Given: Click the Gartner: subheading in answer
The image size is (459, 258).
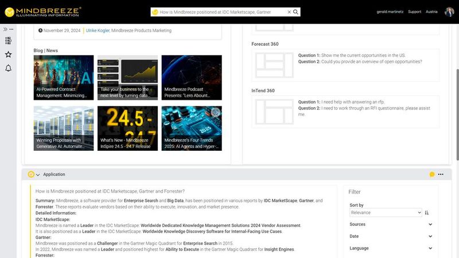Looking at the screenshot, I should tap(44, 237).
